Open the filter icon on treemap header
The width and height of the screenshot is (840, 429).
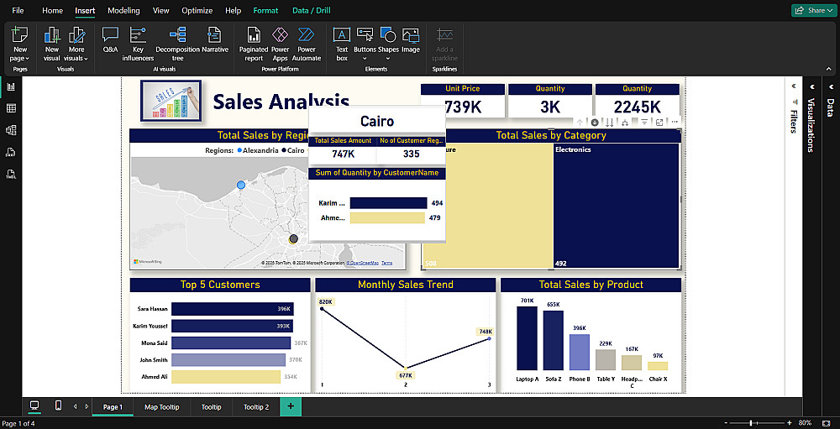[644, 122]
